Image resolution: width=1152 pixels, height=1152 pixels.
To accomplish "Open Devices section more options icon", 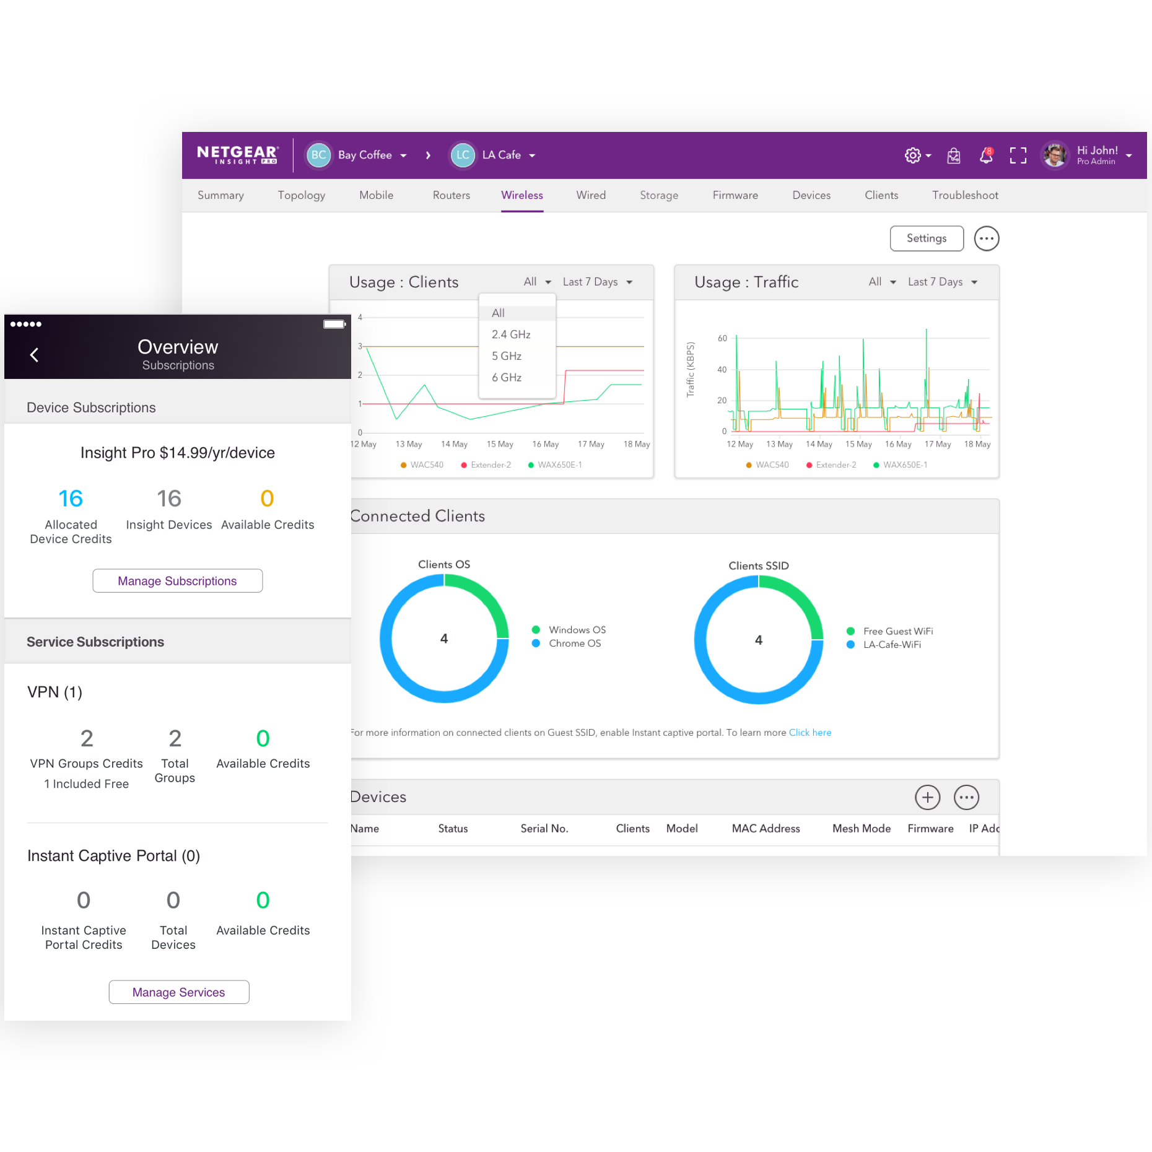I will coord(966,797).
